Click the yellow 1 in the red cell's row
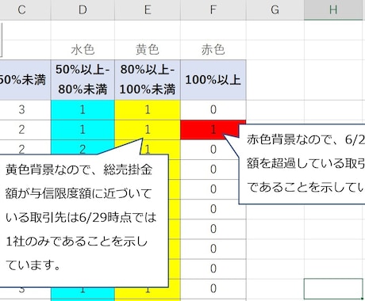The height and width of the screenshot is (301, 365). (x=148, y=130)
